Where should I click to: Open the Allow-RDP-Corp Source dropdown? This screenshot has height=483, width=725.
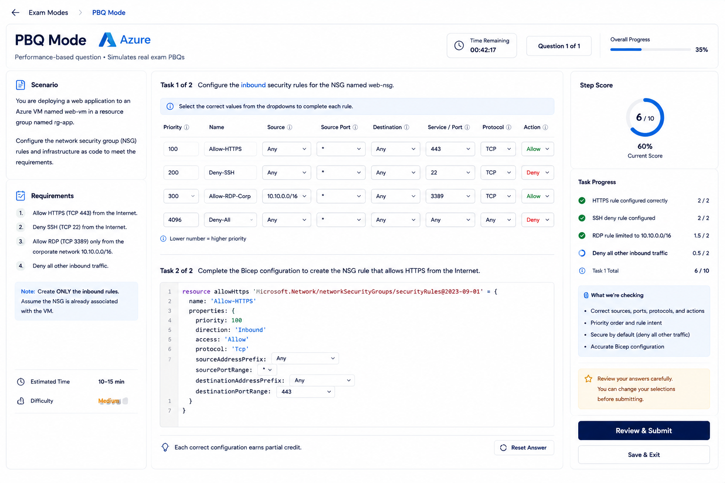pos(287,196)
